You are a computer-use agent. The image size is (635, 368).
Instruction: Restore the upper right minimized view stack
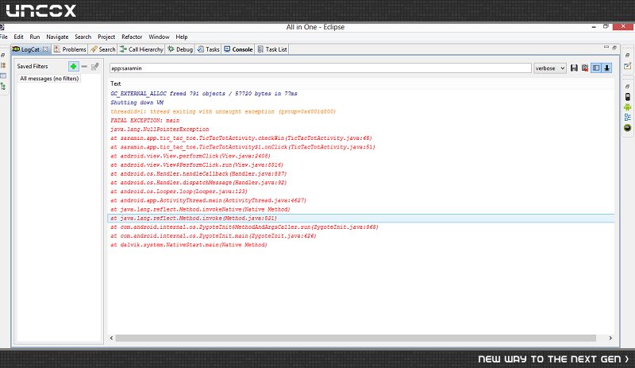click(x=627, y=55)
